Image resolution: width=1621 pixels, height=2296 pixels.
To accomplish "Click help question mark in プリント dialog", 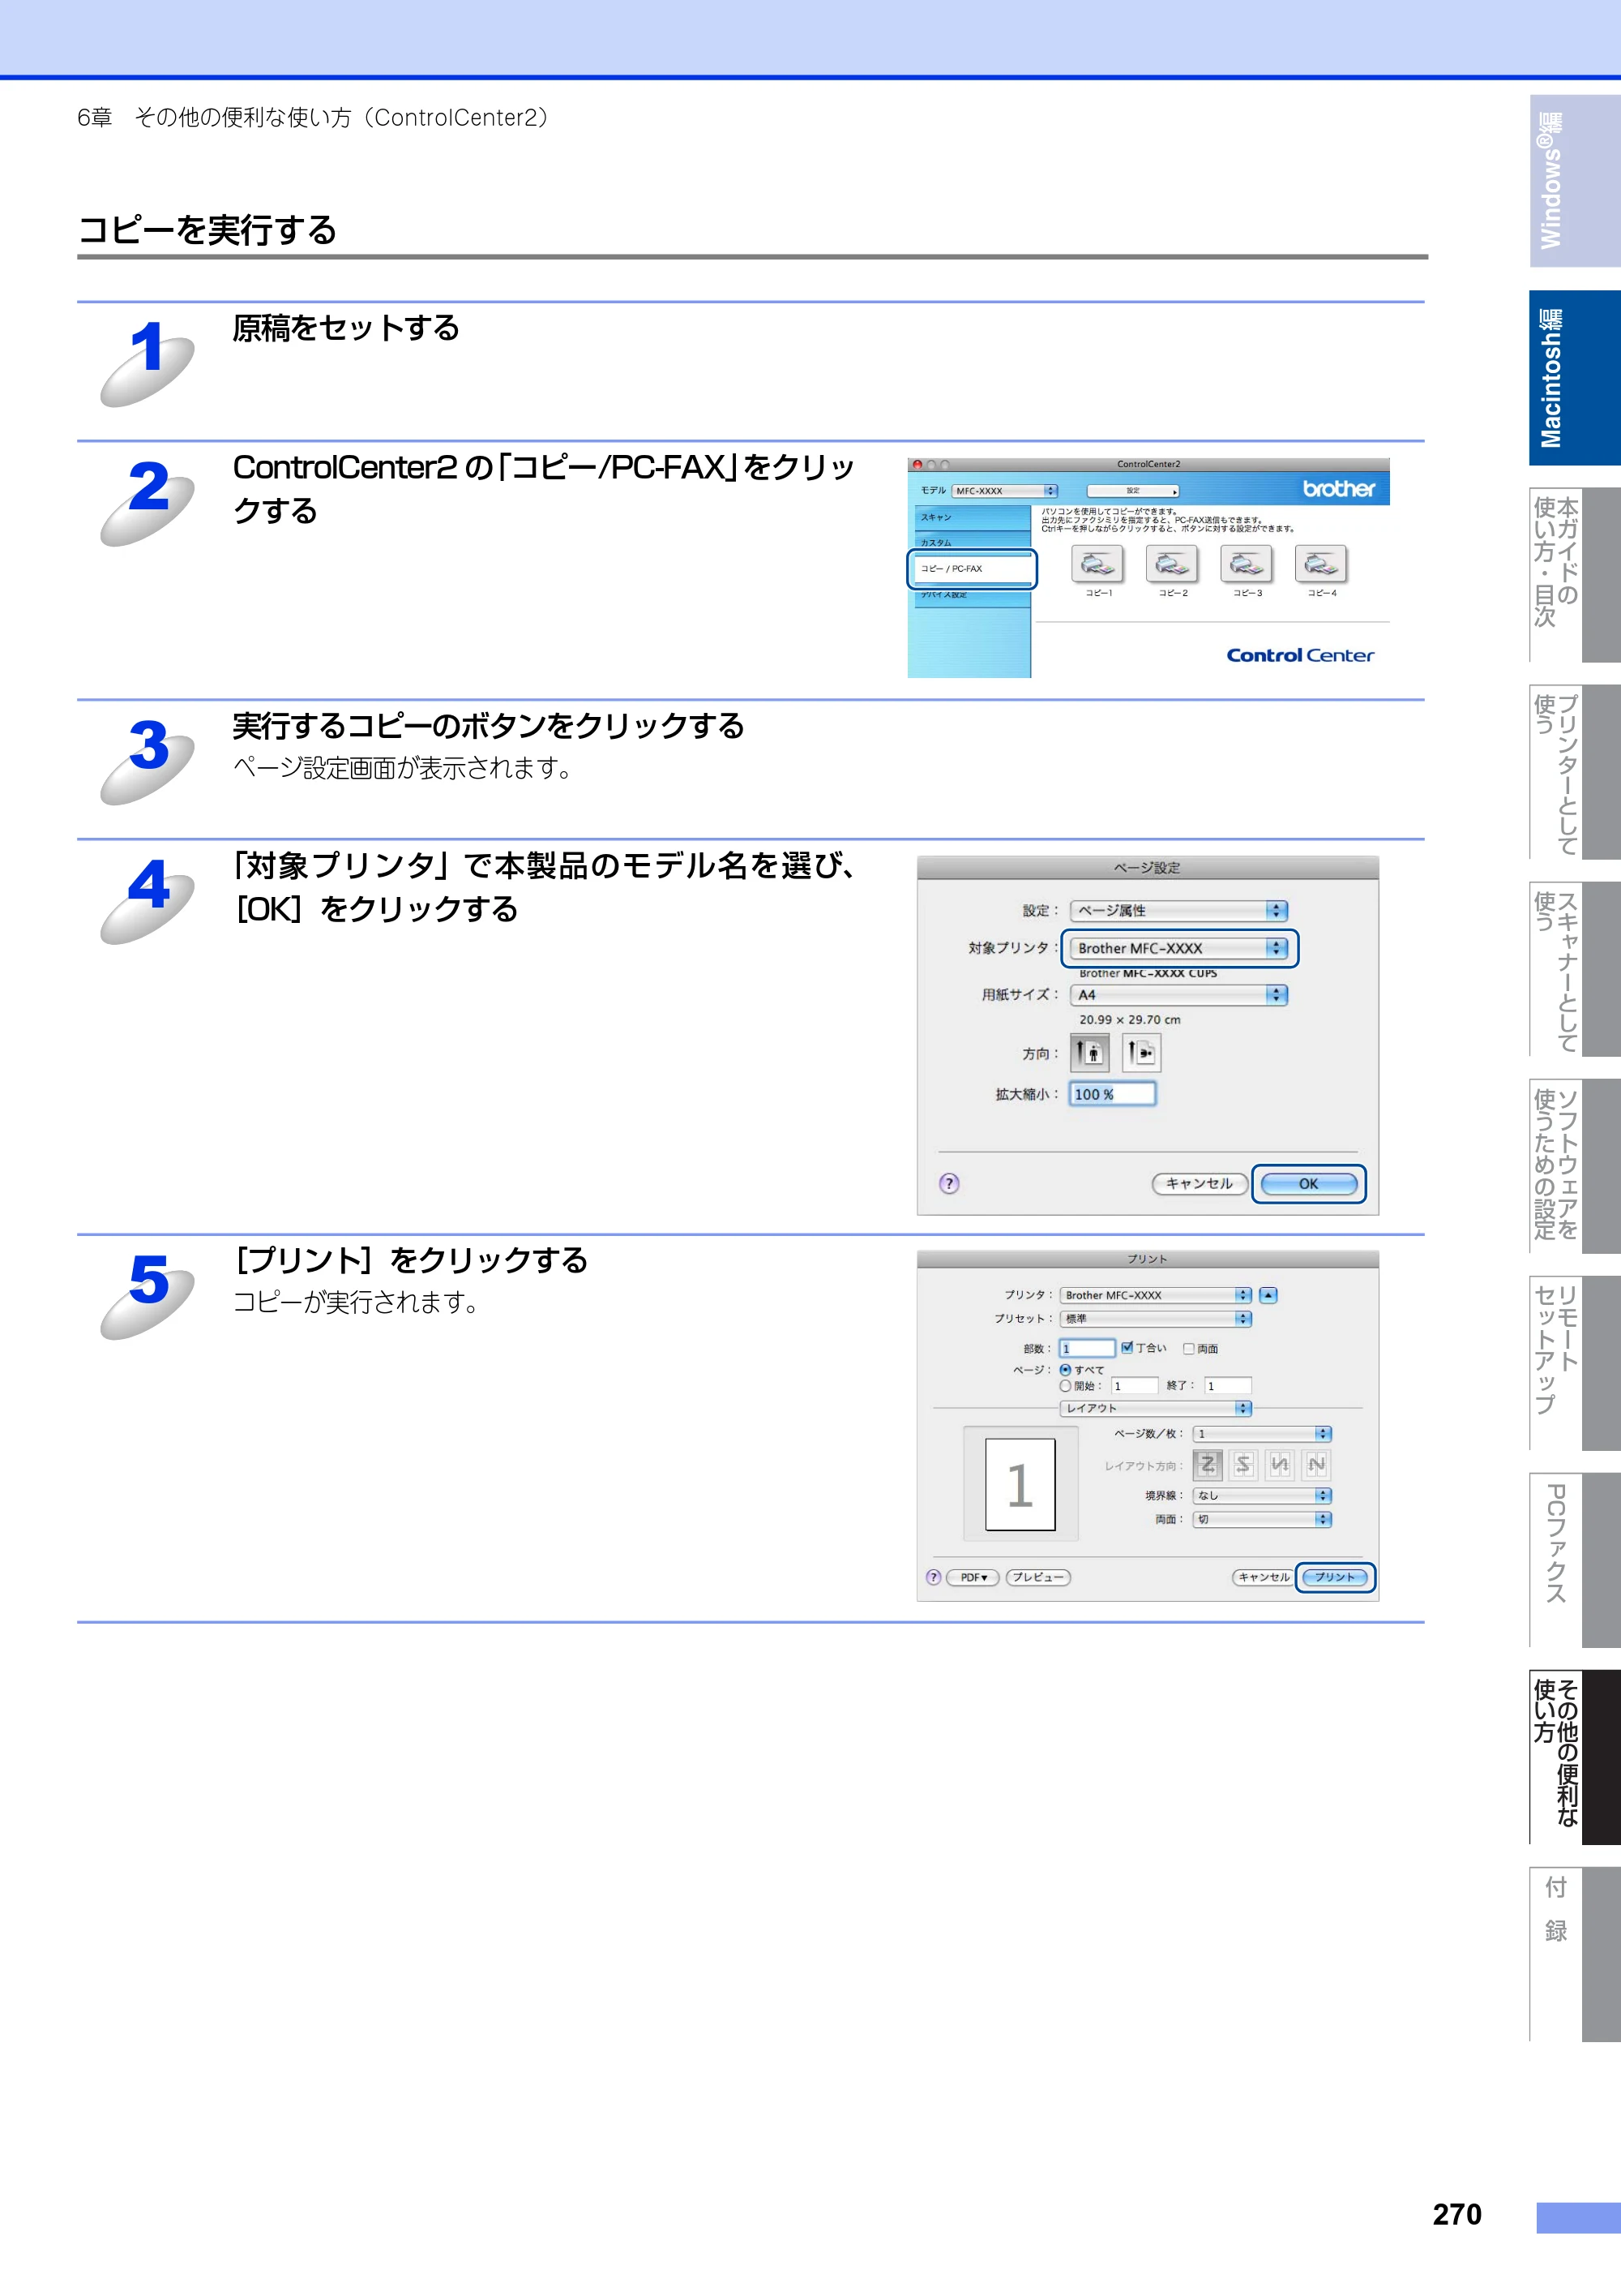I will tap(934, 1577).
